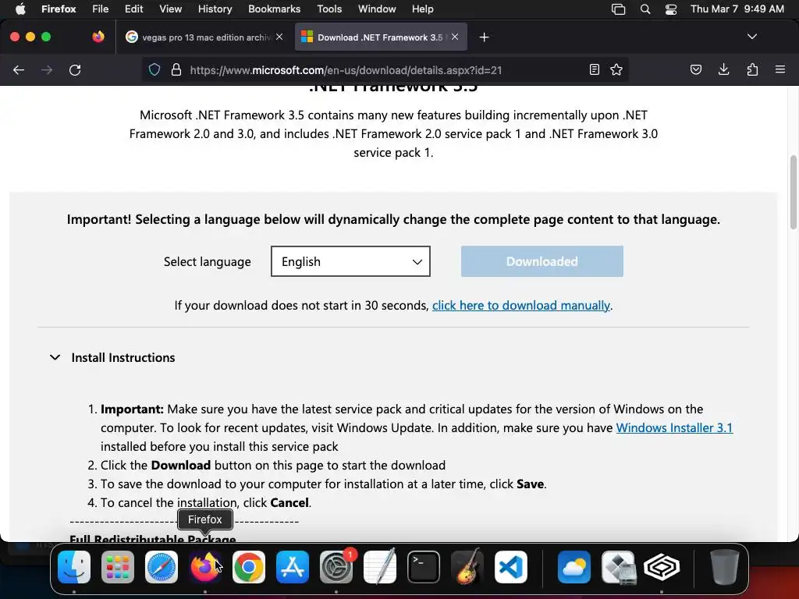Open GarageBand from the dock
Viewport: 799px width, 599px height.
(467, 566)
